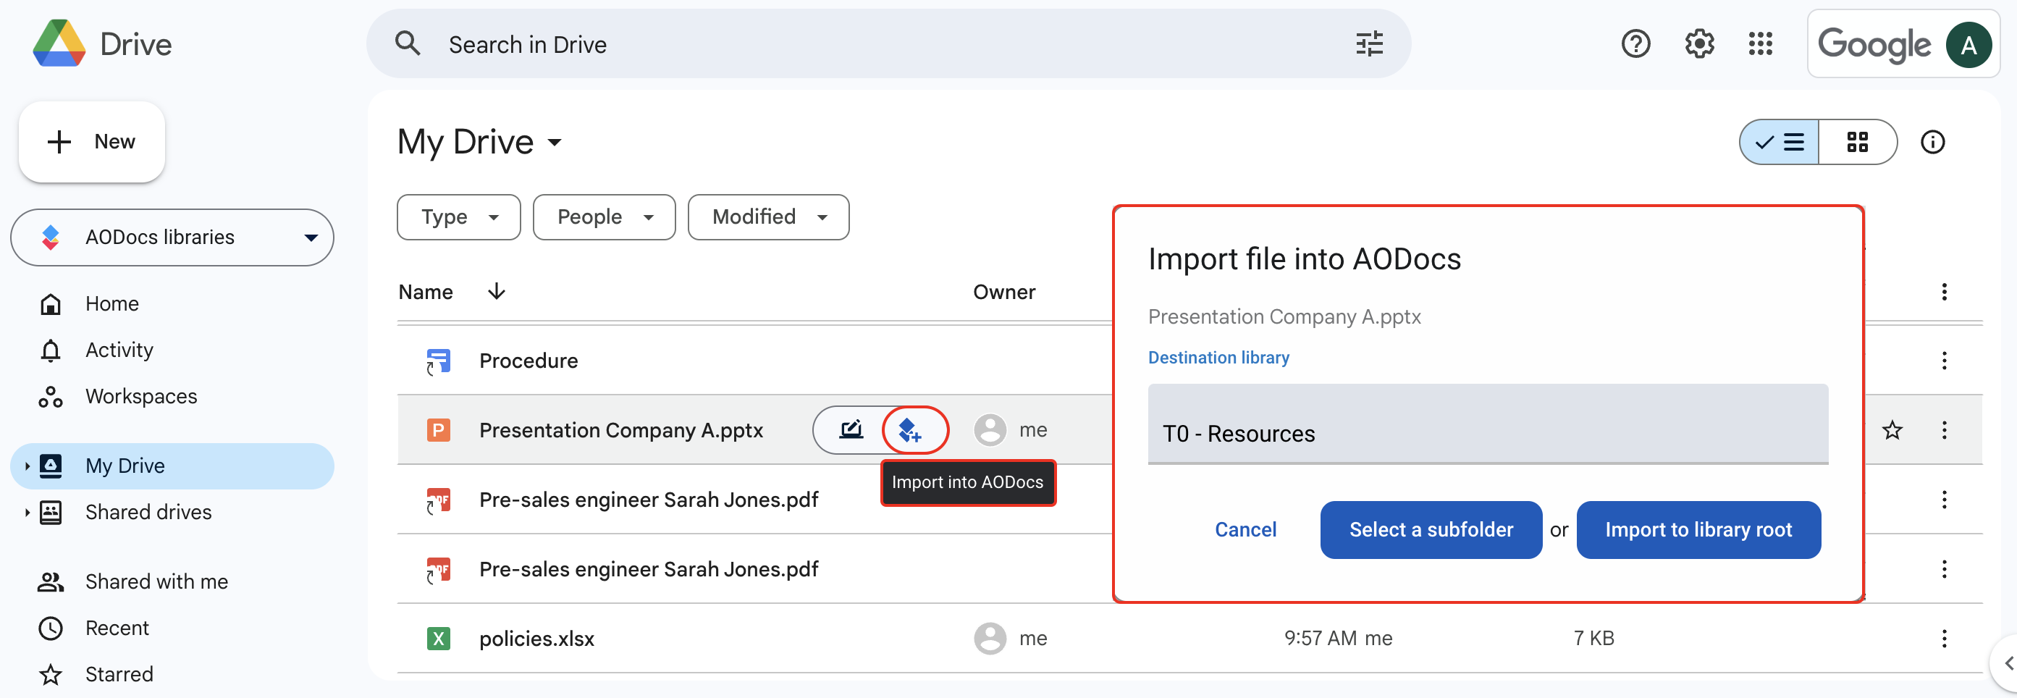Select policies.xlsx file name
The width and height of the screenshot is (2017, 698).
(x=536, y=639)
